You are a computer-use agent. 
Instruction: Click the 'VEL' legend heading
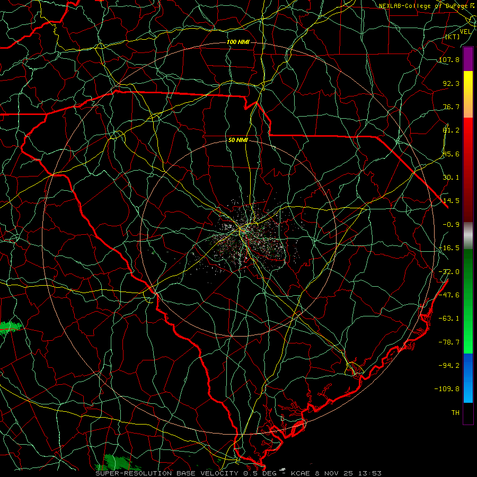point(466,32)
